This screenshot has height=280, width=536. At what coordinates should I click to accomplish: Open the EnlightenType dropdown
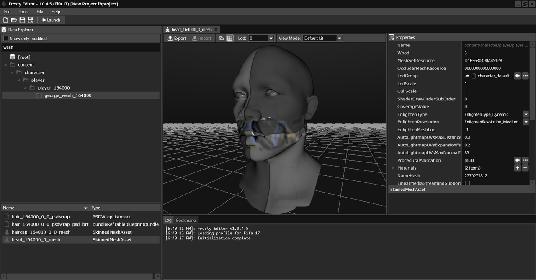[526, 114]
